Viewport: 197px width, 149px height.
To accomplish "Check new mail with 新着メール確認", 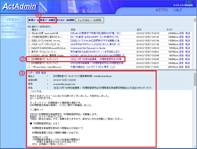I will [x=48, y=20].
